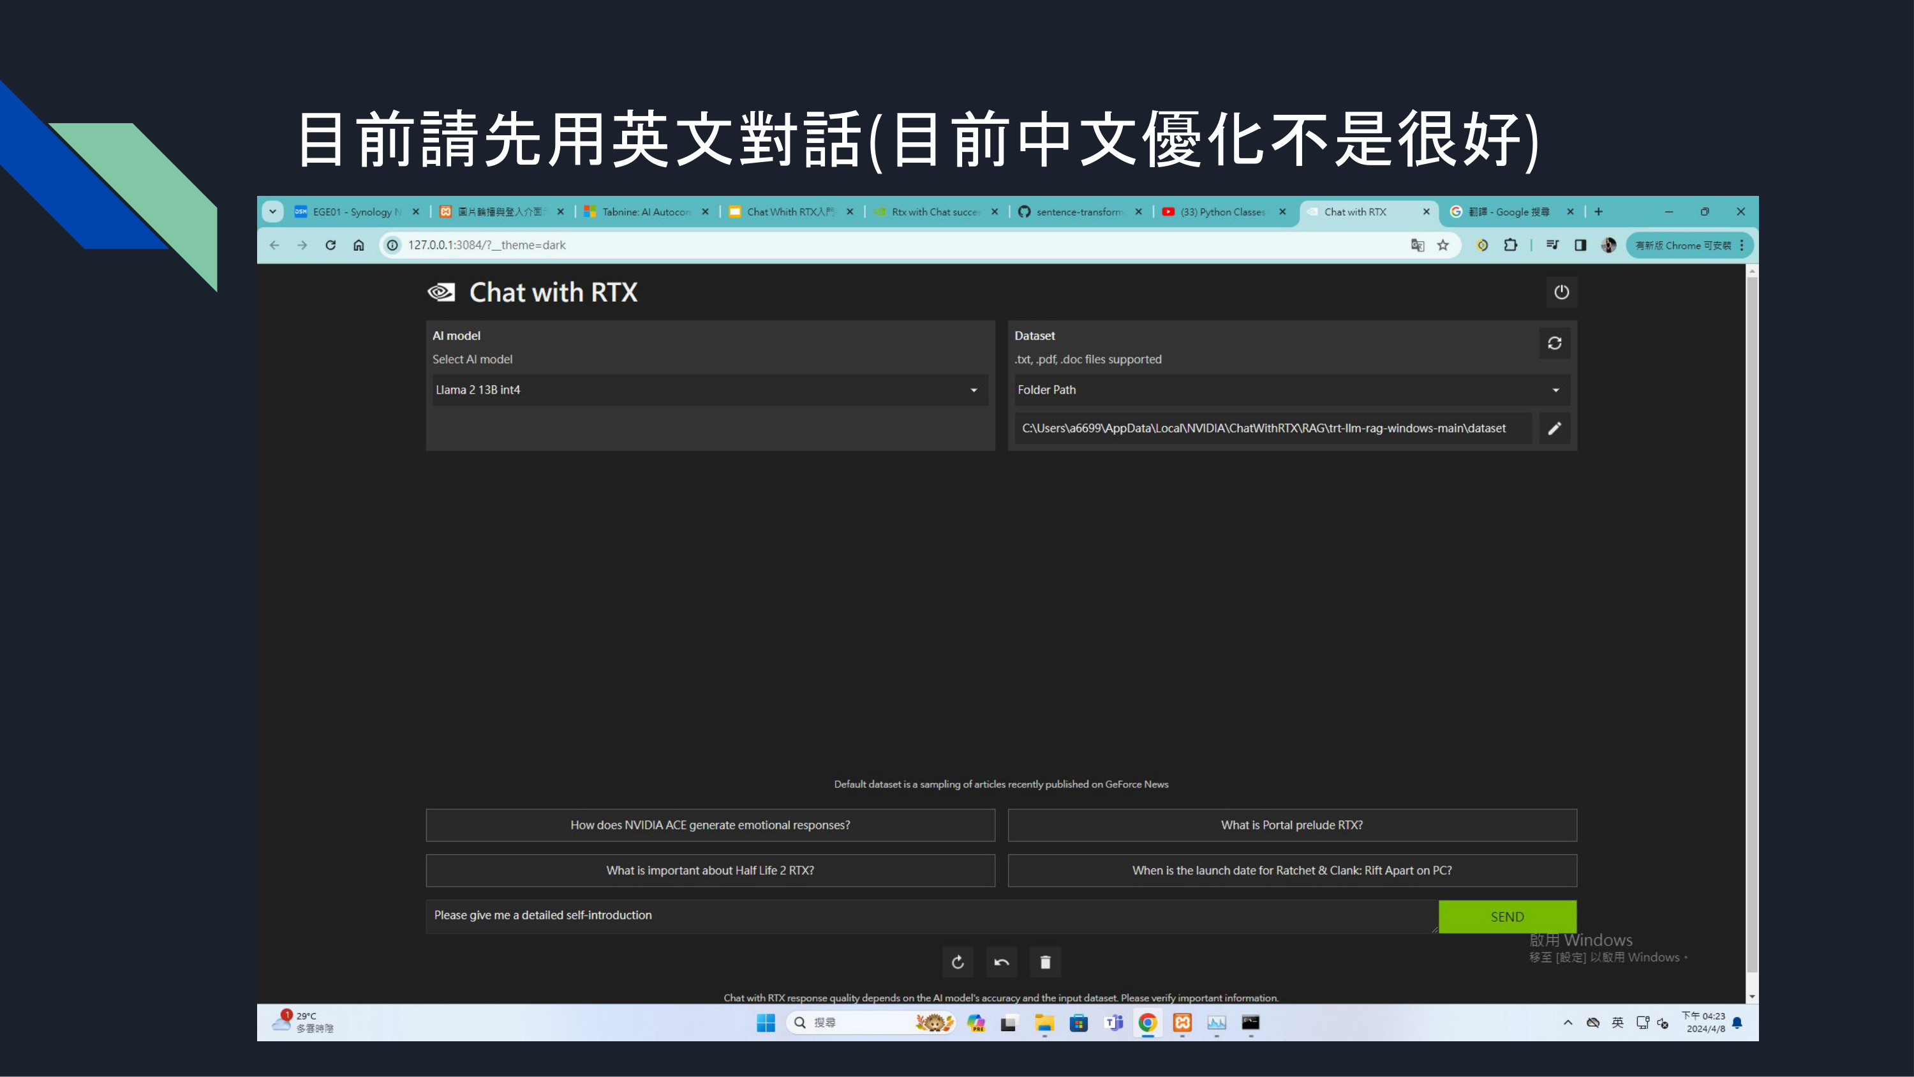The height and width of the screenshot is (1077, 1914).
Task: Click the browser back arrow
Action: [274, 244]
